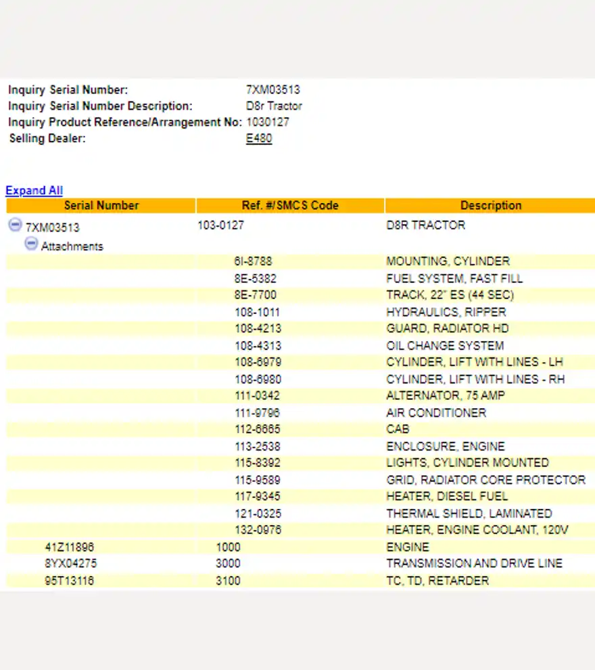Image resolution: width=595 pixels, height=670 pixels.
Task: Click the Description column header
Action: (490, 206)
